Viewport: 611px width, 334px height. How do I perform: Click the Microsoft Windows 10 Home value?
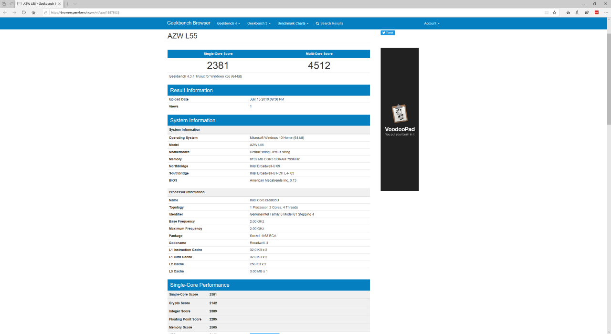pyautogui.click(x=277, y=138)
